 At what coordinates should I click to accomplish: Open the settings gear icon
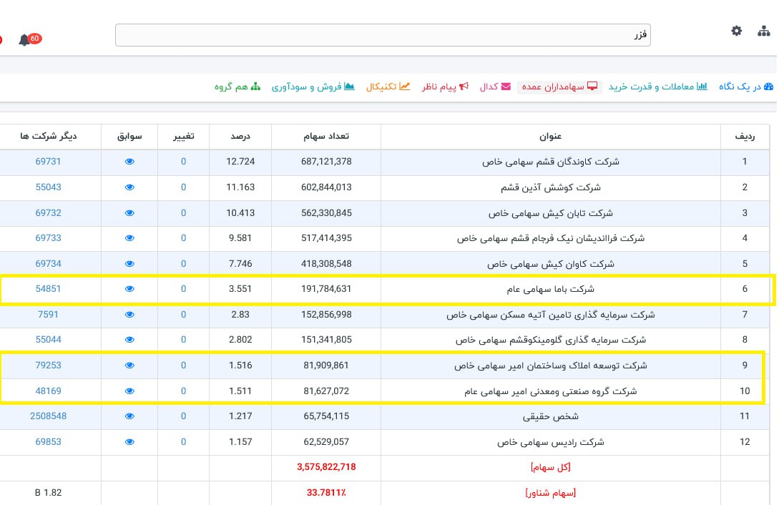pos(736,31)
